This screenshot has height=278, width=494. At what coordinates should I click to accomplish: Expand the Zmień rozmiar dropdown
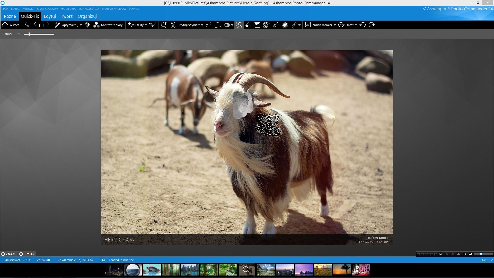[334, 25]
